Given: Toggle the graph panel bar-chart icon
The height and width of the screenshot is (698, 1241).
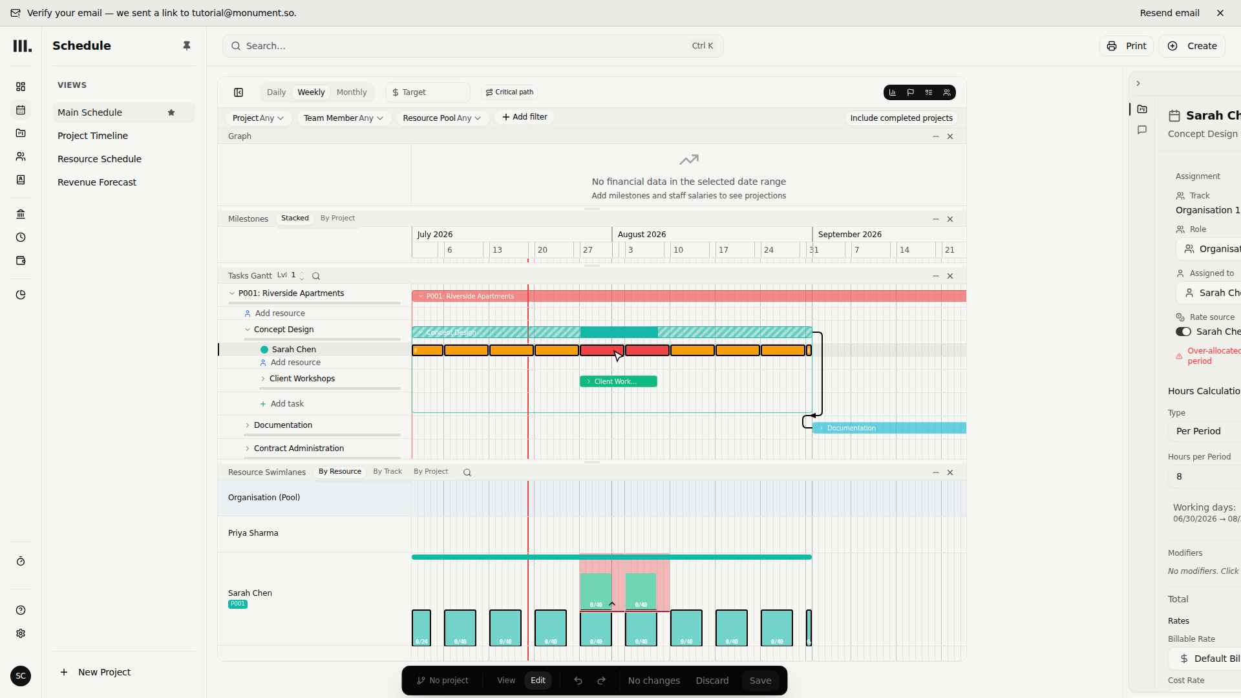Looking at the screenshot, I should [x=893, y=92].
